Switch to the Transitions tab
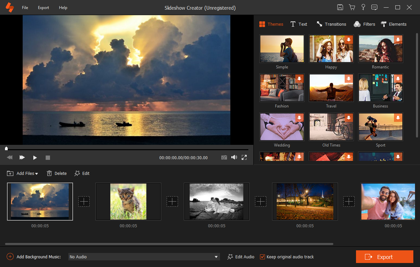The image size is (420, 267). tap(331, 24)
